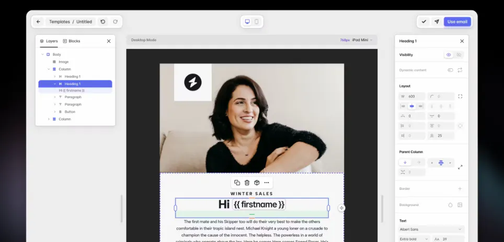
Task: Click the bottom spacing field showing 25
Action: coord(441,136)
